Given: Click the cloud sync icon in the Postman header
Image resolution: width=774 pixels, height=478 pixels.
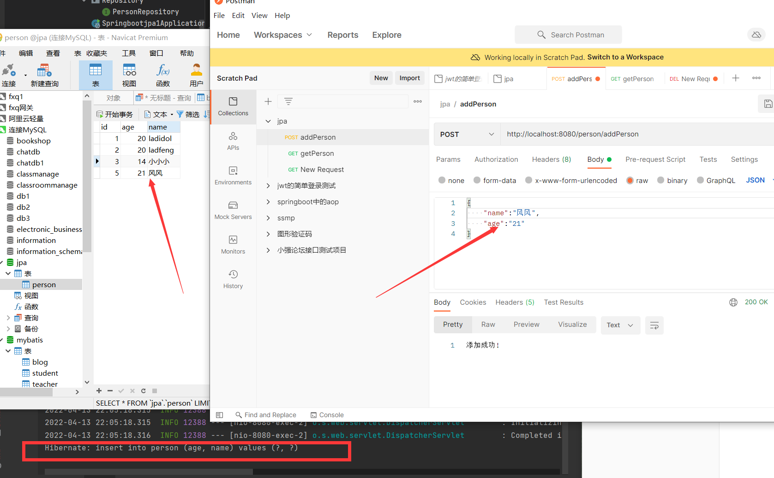Looking at the screenshot, I should click(756, 35).
